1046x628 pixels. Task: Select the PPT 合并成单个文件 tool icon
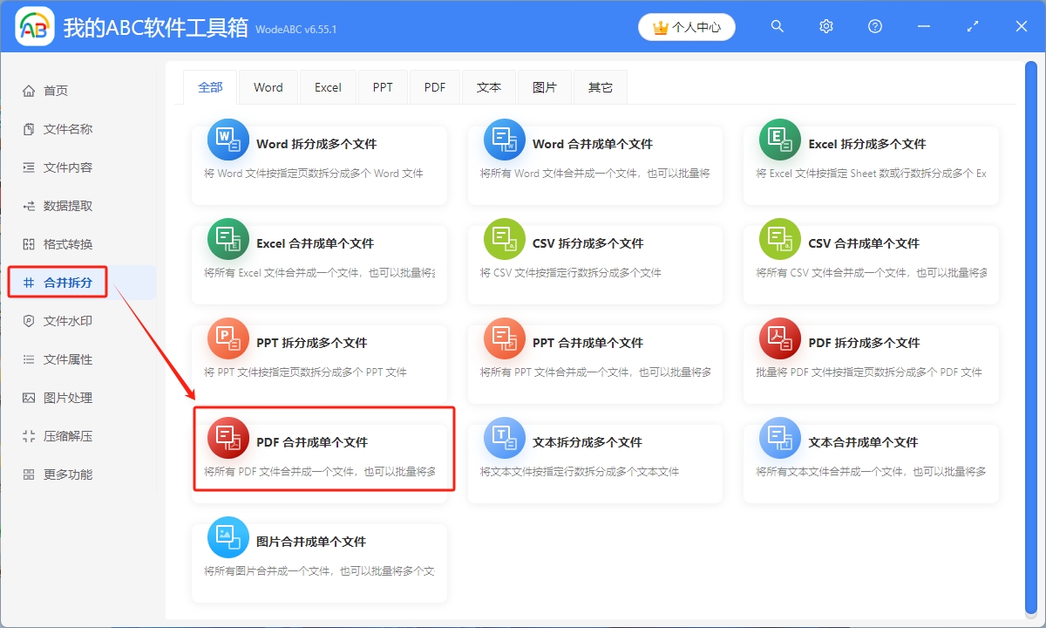click(504, 339)
